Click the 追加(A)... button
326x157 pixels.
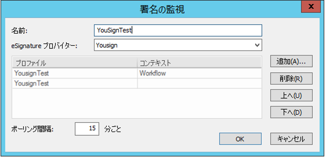[x=291, y=61]
